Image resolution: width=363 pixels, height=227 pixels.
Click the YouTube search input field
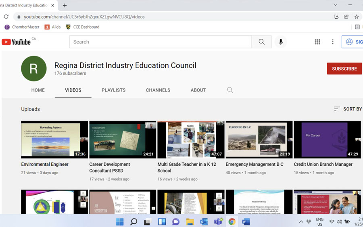pos(160,42)
